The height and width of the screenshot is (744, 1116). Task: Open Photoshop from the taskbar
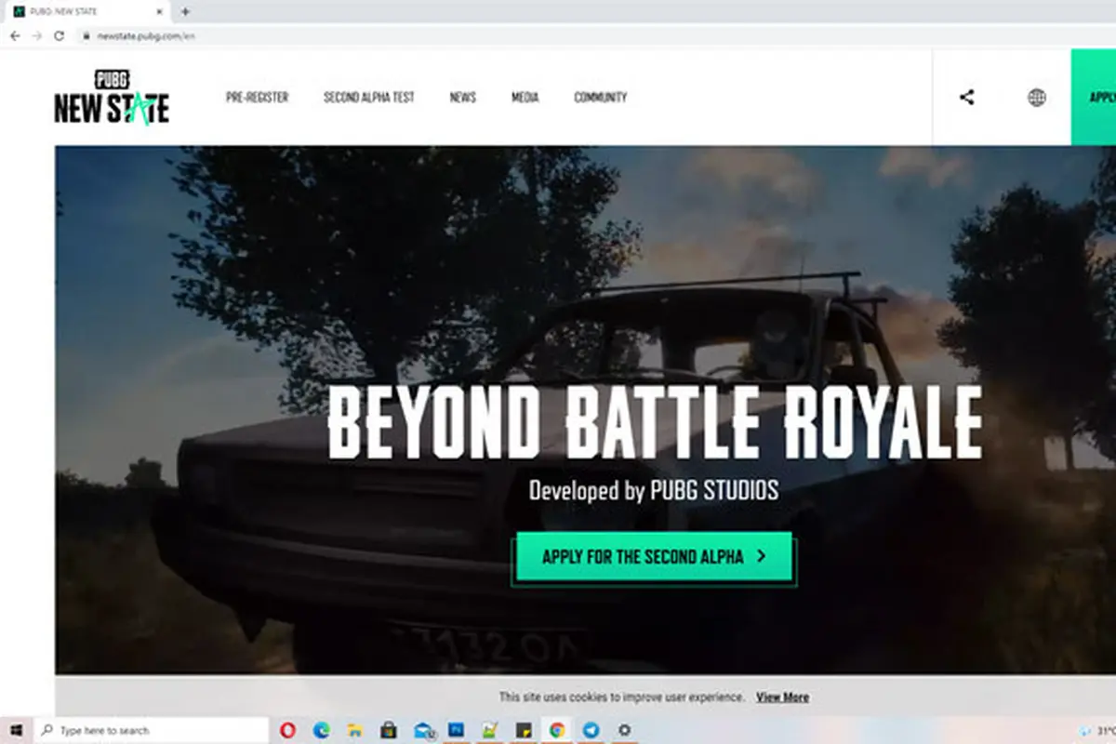[x=457, y=730]
